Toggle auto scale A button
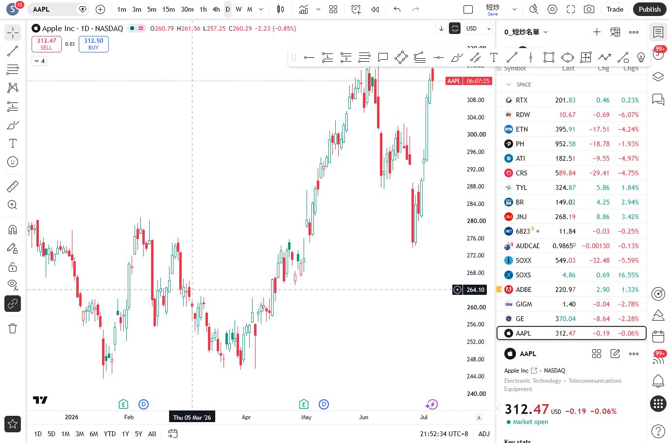 479,418
